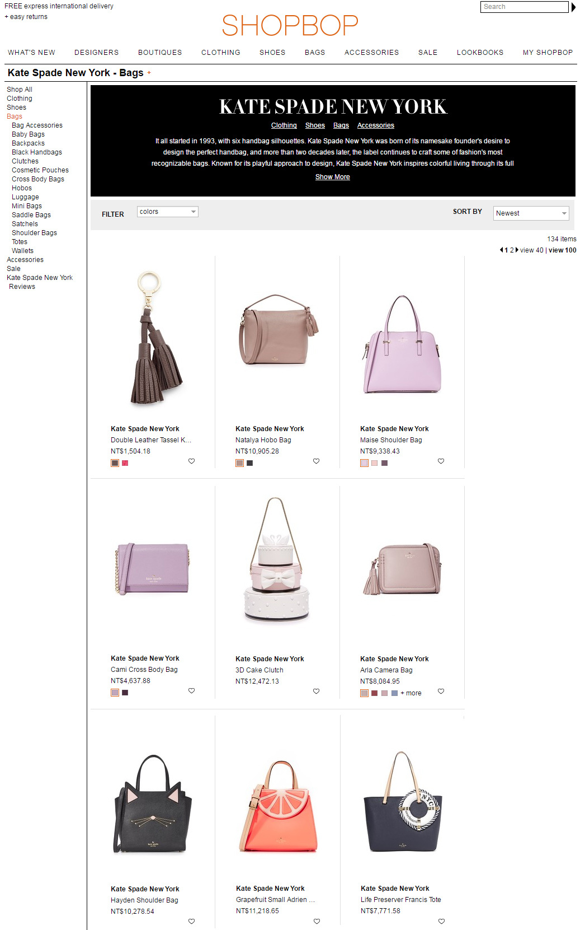Select Luggage category in sidebar
The image size is (585, 930).
coord(25,197)
